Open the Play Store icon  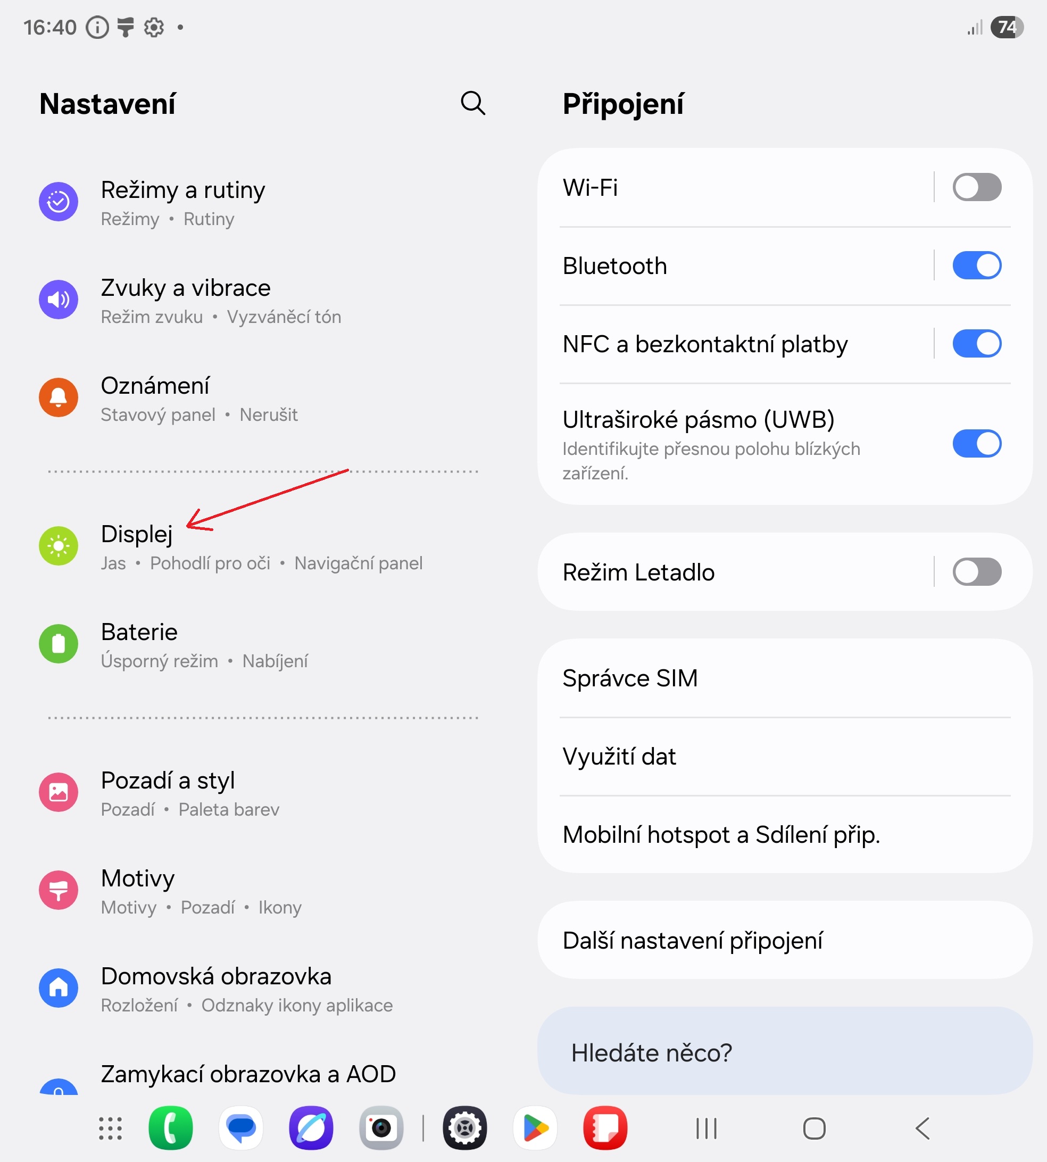pyautogui.click(x=535, y=1128)
